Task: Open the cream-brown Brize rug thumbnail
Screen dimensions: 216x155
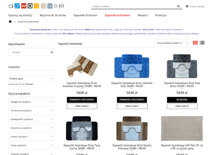Action: point(82,66)
